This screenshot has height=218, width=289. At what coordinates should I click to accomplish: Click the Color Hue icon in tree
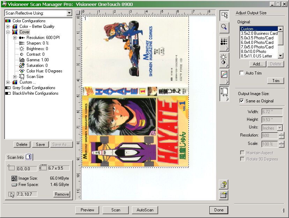point(22,71)
